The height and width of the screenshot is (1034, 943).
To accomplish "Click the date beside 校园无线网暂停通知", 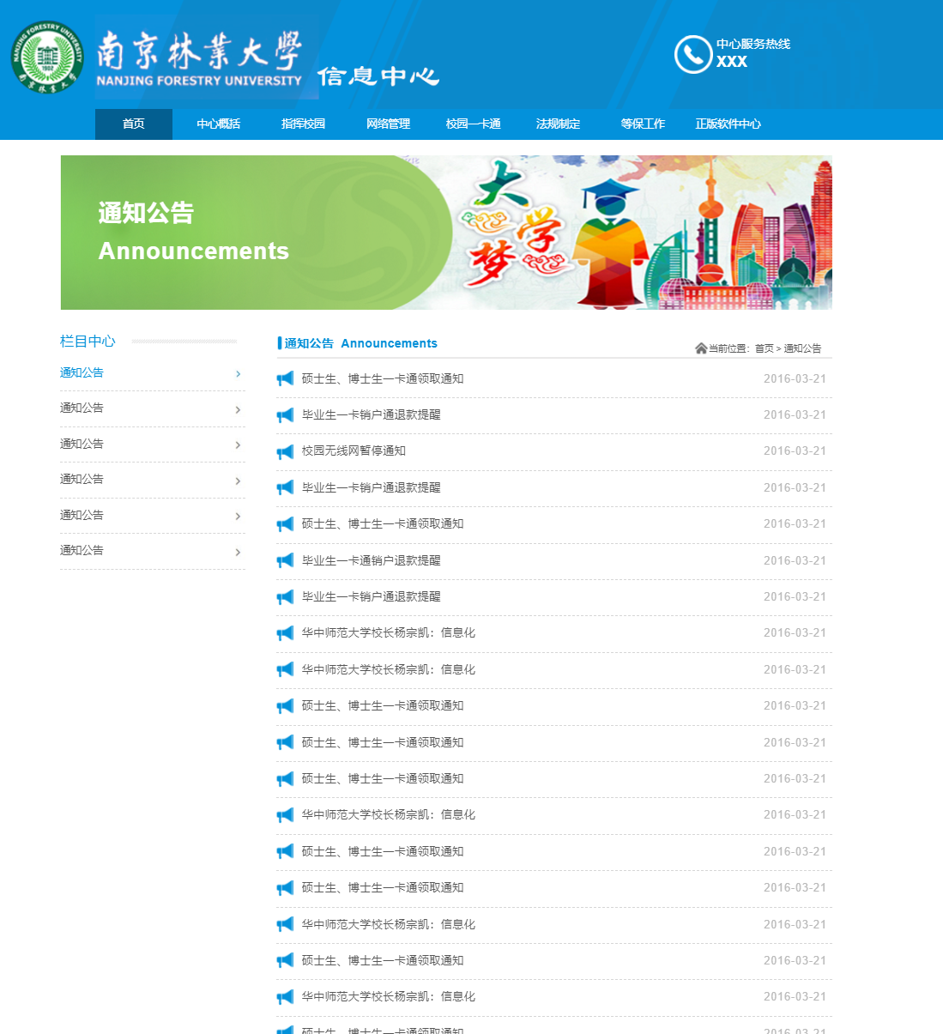I will 795,450.
